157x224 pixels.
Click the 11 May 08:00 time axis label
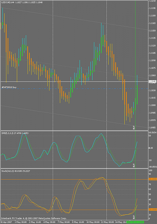tap(107, 222)
